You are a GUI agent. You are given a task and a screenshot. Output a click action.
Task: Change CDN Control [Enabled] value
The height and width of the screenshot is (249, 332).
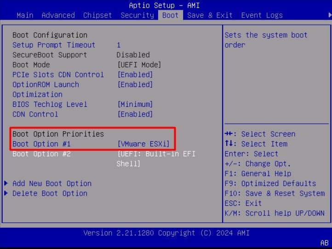pos(135,114)
